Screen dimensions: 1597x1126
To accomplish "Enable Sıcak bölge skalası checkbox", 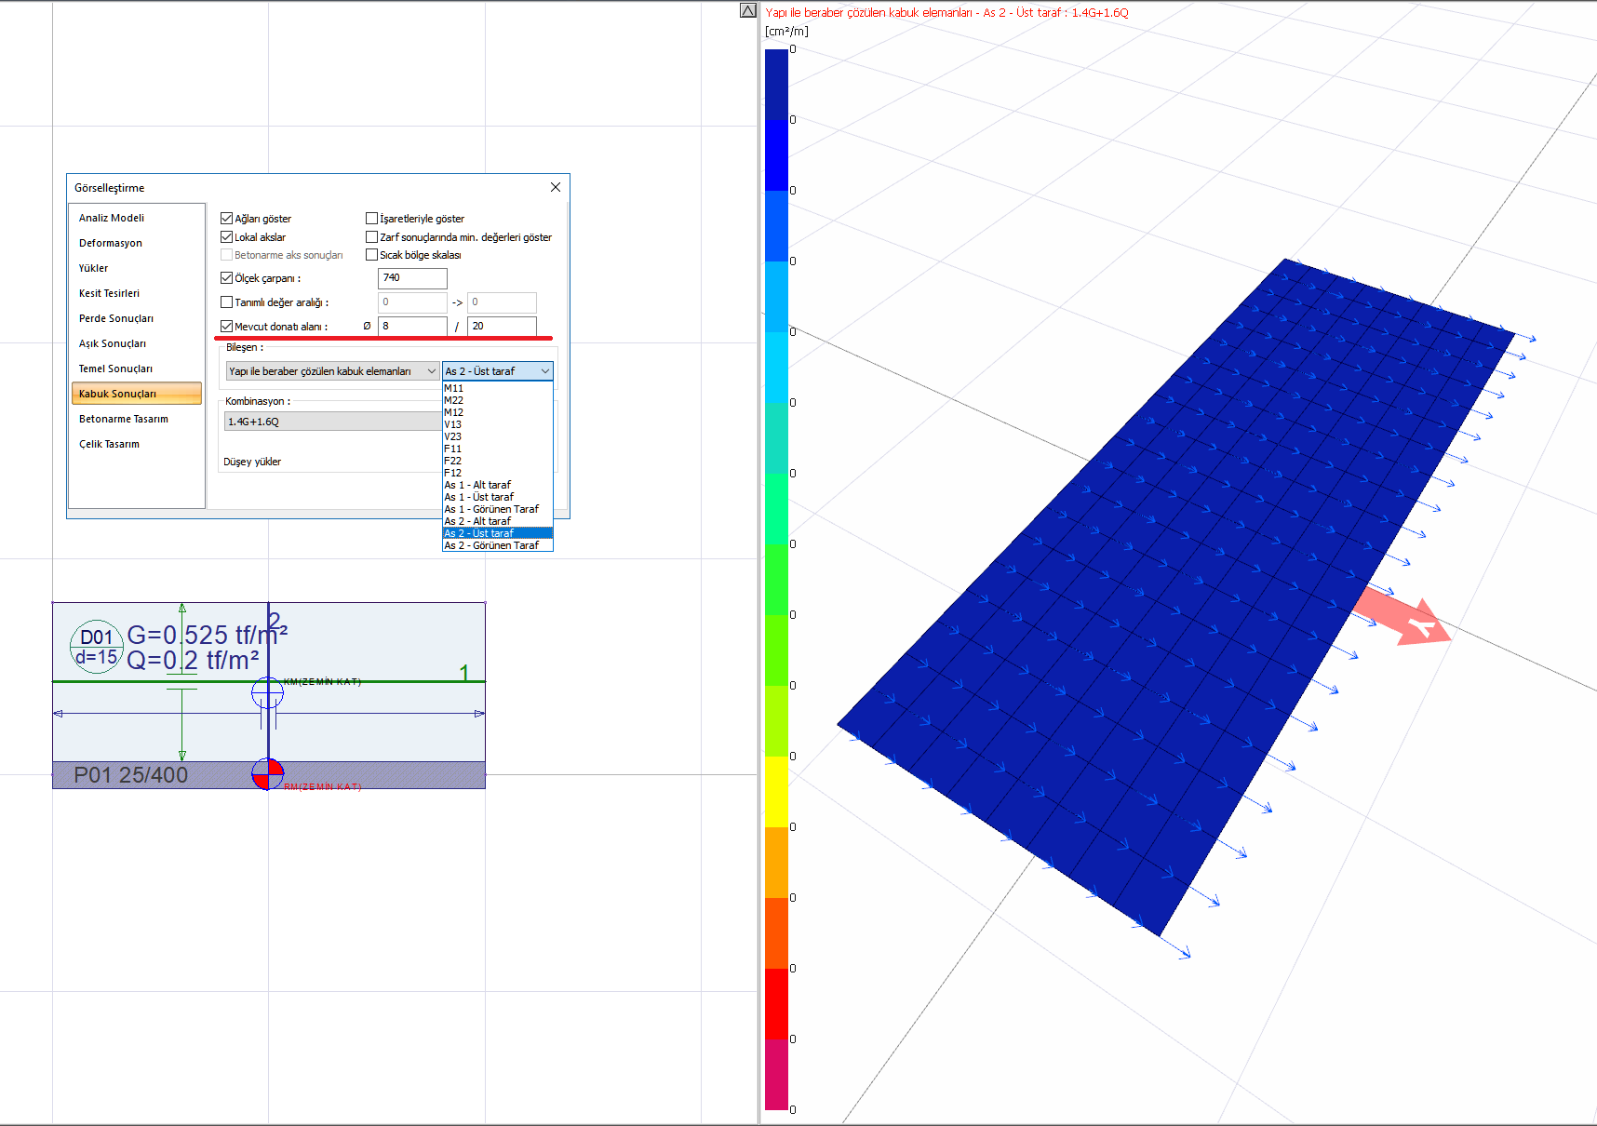I will tap(371, 255).
